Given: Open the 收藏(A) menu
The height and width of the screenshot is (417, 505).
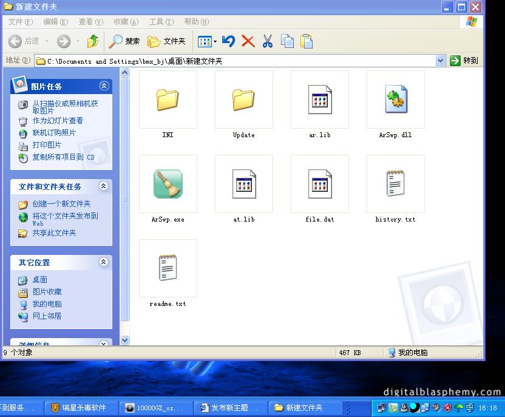Looking at the screenshot, I should [126, 22].
